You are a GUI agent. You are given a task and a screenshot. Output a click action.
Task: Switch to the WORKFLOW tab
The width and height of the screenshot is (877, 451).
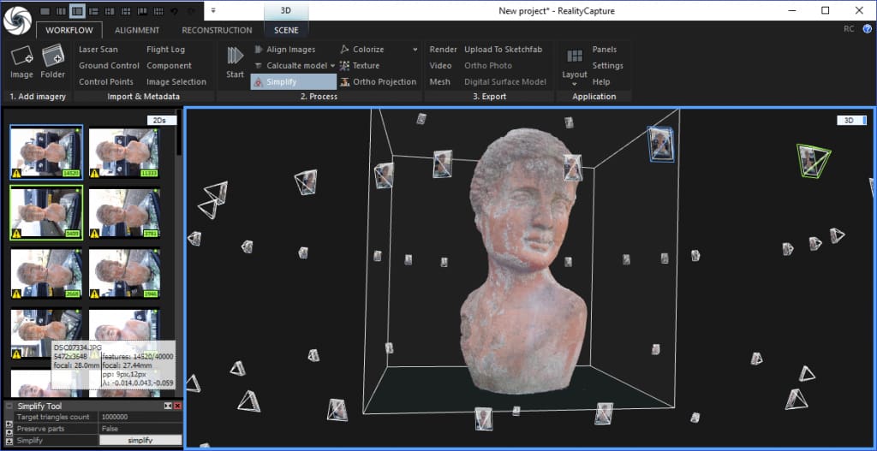[x=69, y=30]
